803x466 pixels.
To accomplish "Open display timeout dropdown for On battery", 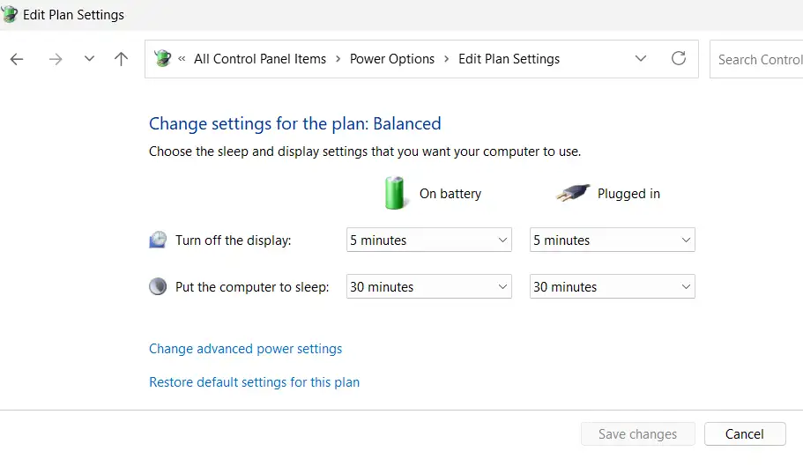I will 429,240.
